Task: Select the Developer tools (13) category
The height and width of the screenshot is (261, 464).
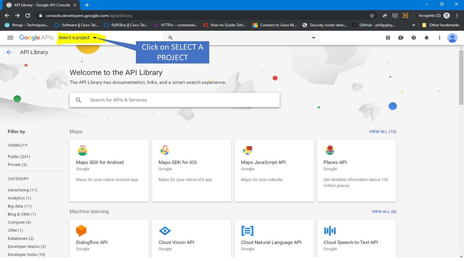Action: (26, 254)
